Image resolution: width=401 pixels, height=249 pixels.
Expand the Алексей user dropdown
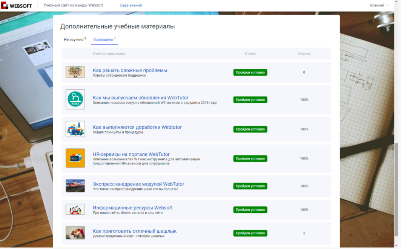tap(379, 5)
